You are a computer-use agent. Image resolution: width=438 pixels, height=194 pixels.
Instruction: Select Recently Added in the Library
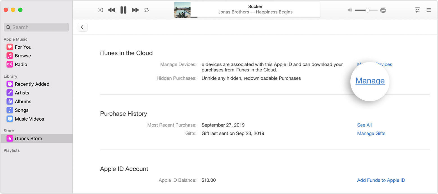coord(32,84)
